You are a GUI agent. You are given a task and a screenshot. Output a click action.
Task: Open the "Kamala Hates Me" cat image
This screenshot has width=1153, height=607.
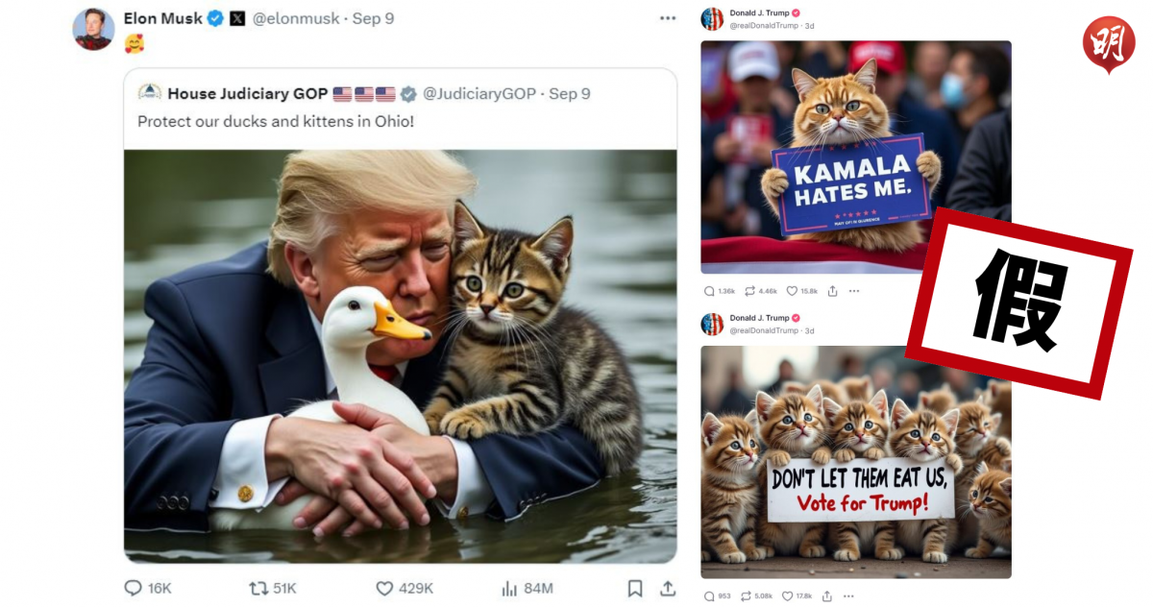[855, 157]
